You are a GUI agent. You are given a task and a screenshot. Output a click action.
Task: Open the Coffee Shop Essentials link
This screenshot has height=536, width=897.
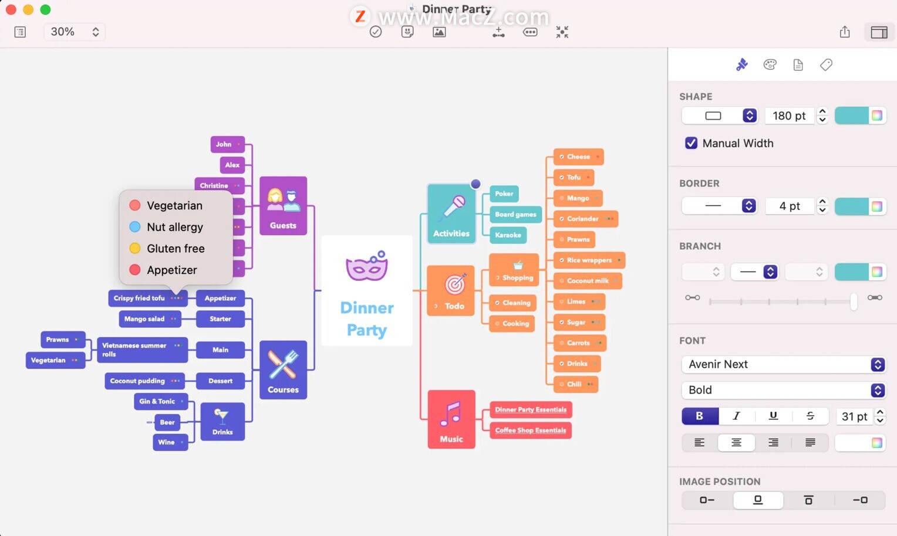coord(531,430)
